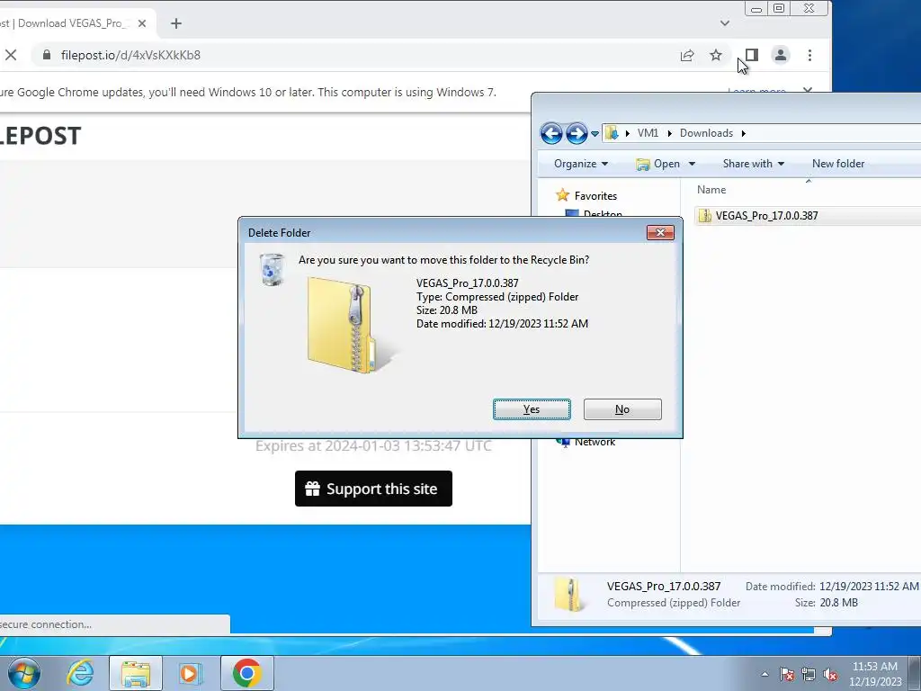The image size is (921, 691).
Task: Open the Organize menu
Action: (x=581, y=164)
